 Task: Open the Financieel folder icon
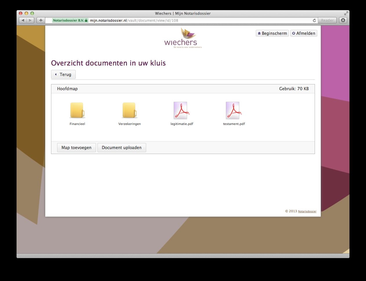coord(77,110)
